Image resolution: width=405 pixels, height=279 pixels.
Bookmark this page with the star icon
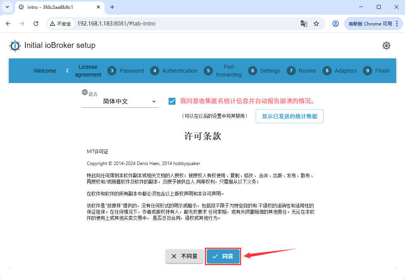pyautogui.click(x=316, y=24)
